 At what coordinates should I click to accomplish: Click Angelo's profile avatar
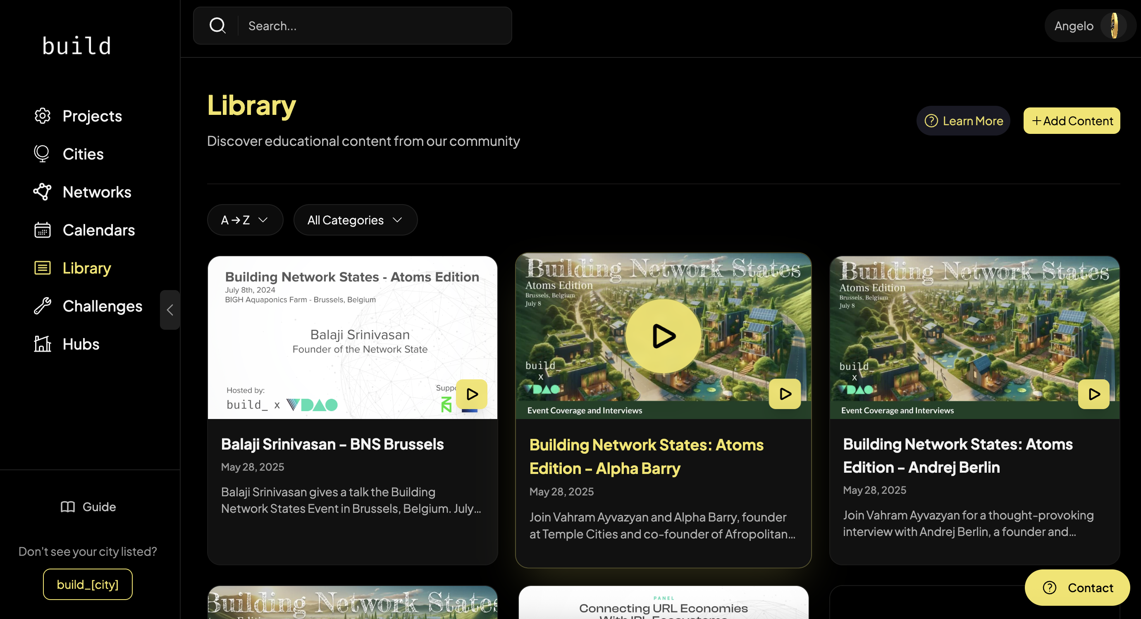point(1114,26)
